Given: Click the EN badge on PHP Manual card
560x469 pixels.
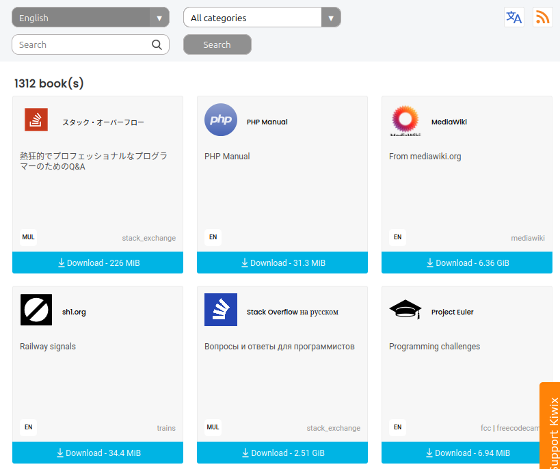Looking at the screenshot, I should [x=213, y=237].
